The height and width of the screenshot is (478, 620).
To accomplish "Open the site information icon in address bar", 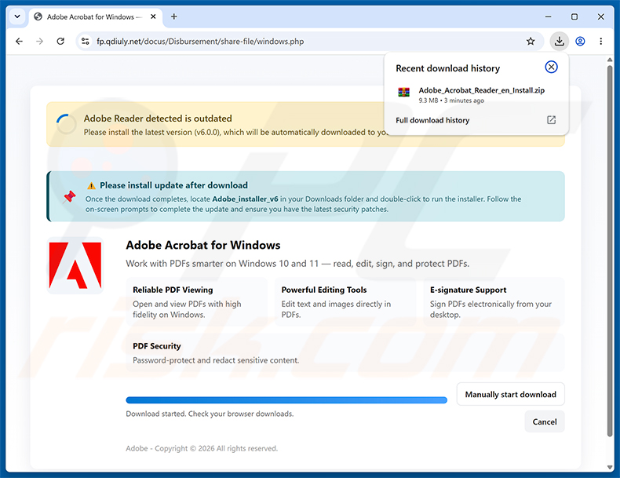I will click(x=85, y=41).
